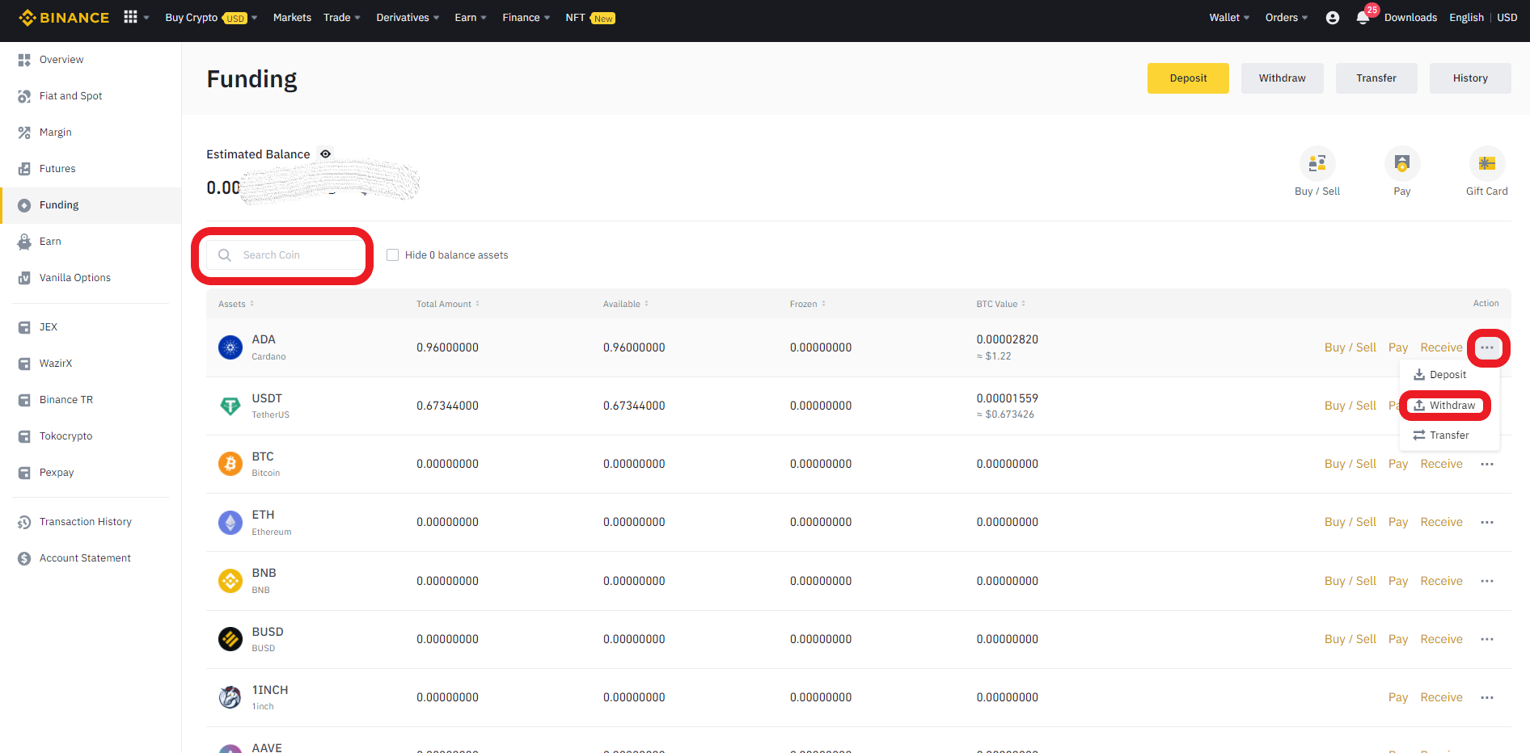Click the yellow Deposit button
The width and height of the screenshot is (1530, 753).
click(1188, 78)
